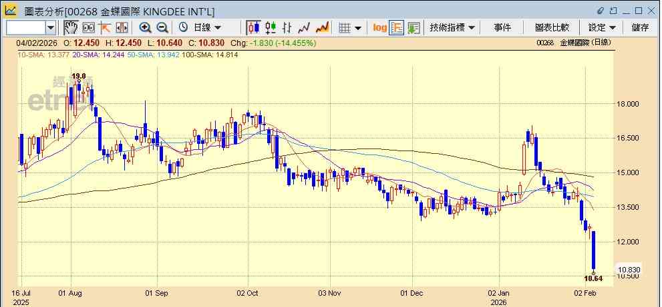Switch to OHLC bar chart type
The height and width of the screenshot is (307, 662).
pos(287,28)
